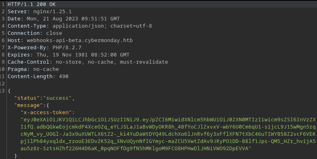The image size is (317, 159).
Task: Click the first line of the JWT token
Action: 168,120
